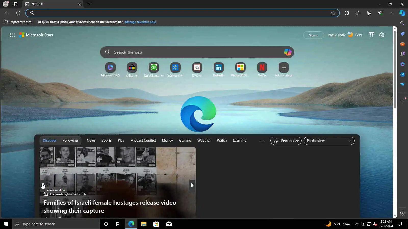Open sidebar settings gear
Viewport: 408px width, 229px height.
[402, 213]
